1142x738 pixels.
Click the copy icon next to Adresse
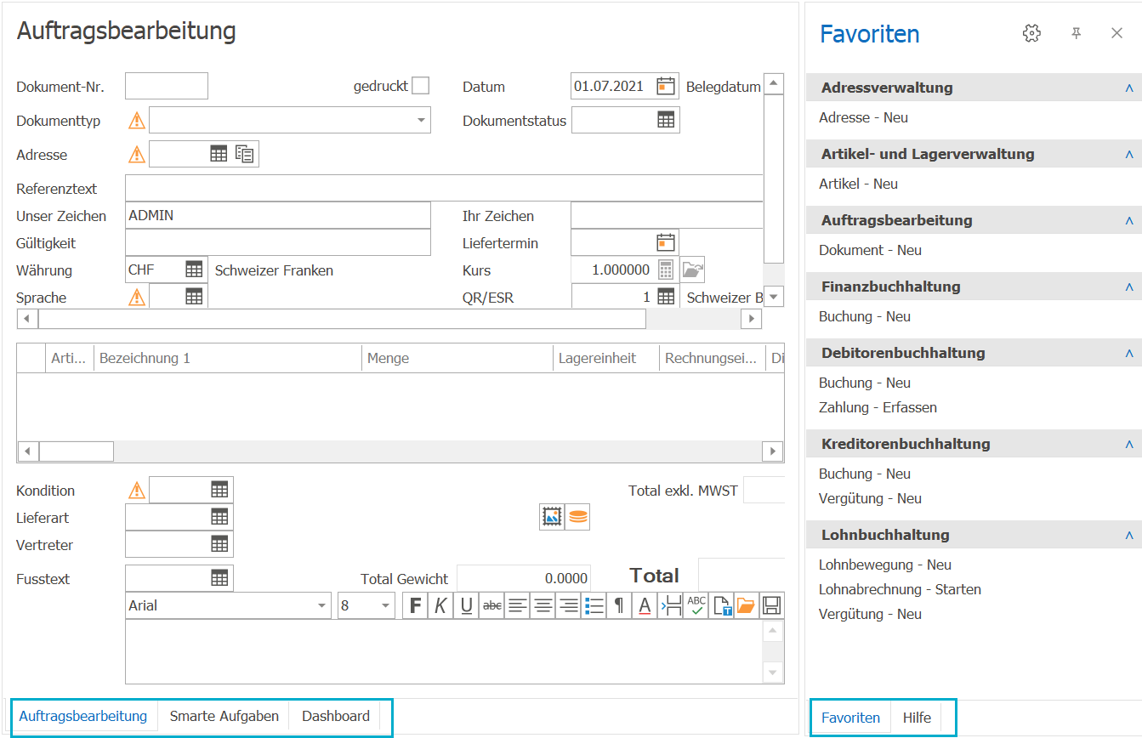click(245, 154)
